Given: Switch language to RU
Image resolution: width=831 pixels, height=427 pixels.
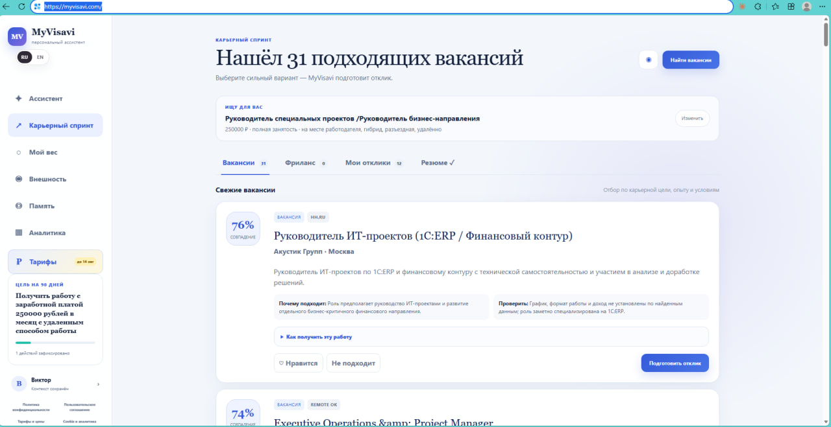Looking at the screenshot, I should (x=25, y=57).
